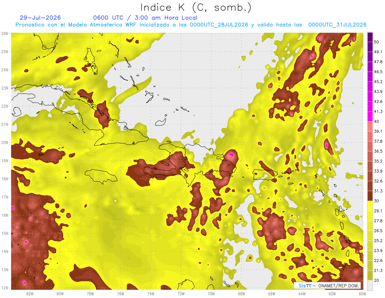Click the colorbar value '21.3'

(378, 270)
